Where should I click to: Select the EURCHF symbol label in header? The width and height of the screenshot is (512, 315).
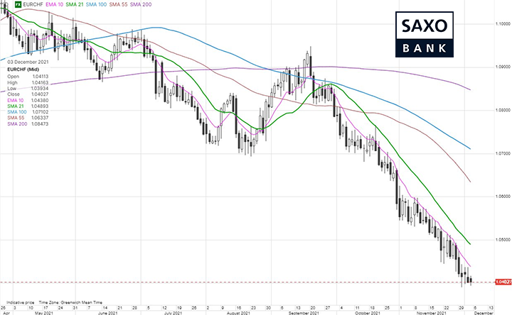(33, 4)
